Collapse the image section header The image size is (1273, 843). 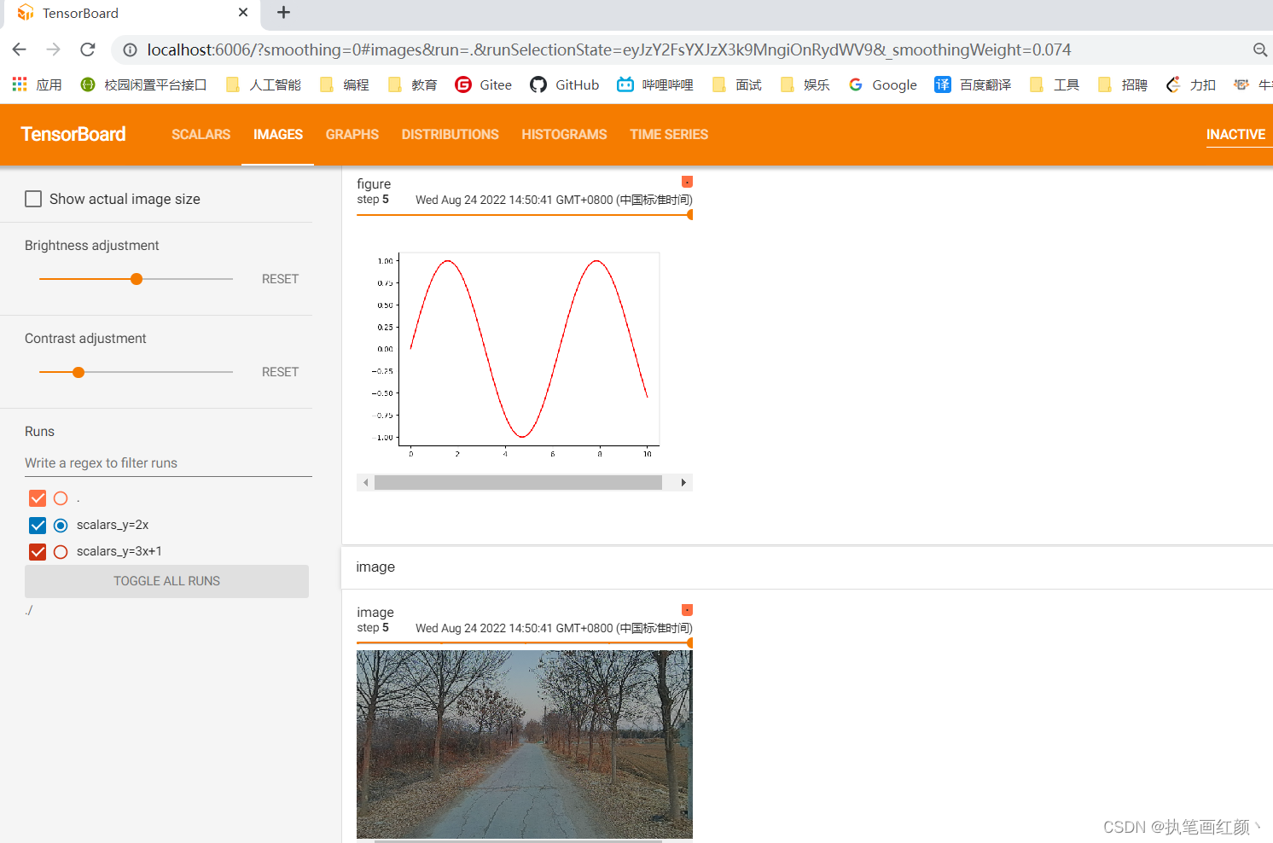coord(806,567)
